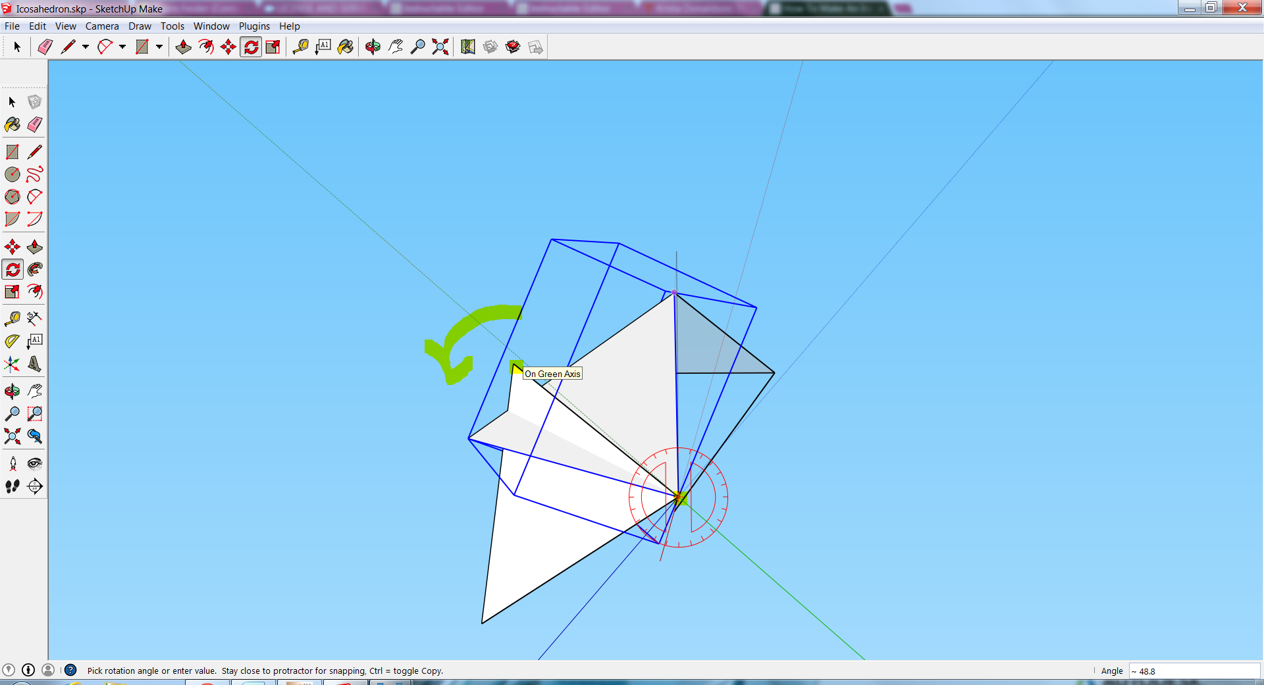This screenshot has width=1264, height=685.
Task: Open the Help menu
Action: 289,26
